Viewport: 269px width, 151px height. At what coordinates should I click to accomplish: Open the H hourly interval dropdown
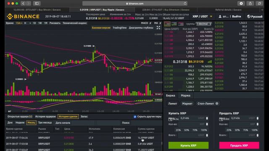tap(27, 23)
